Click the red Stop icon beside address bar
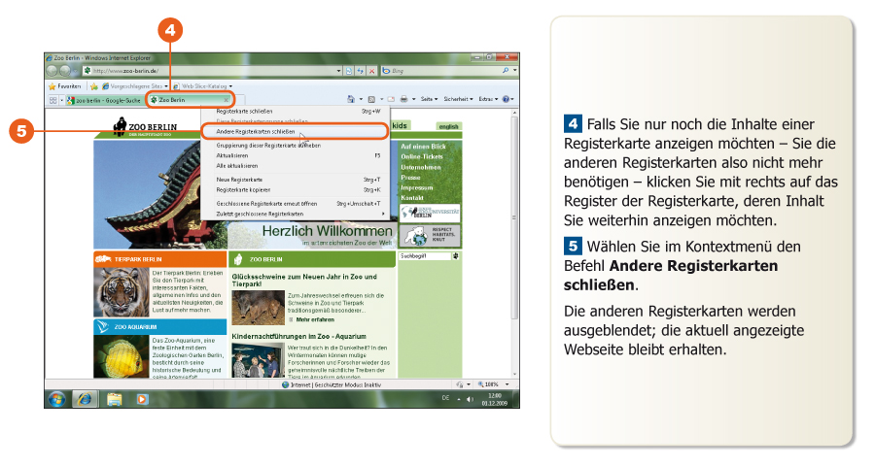Screen dimensions: 875x466 pos(371,71)
